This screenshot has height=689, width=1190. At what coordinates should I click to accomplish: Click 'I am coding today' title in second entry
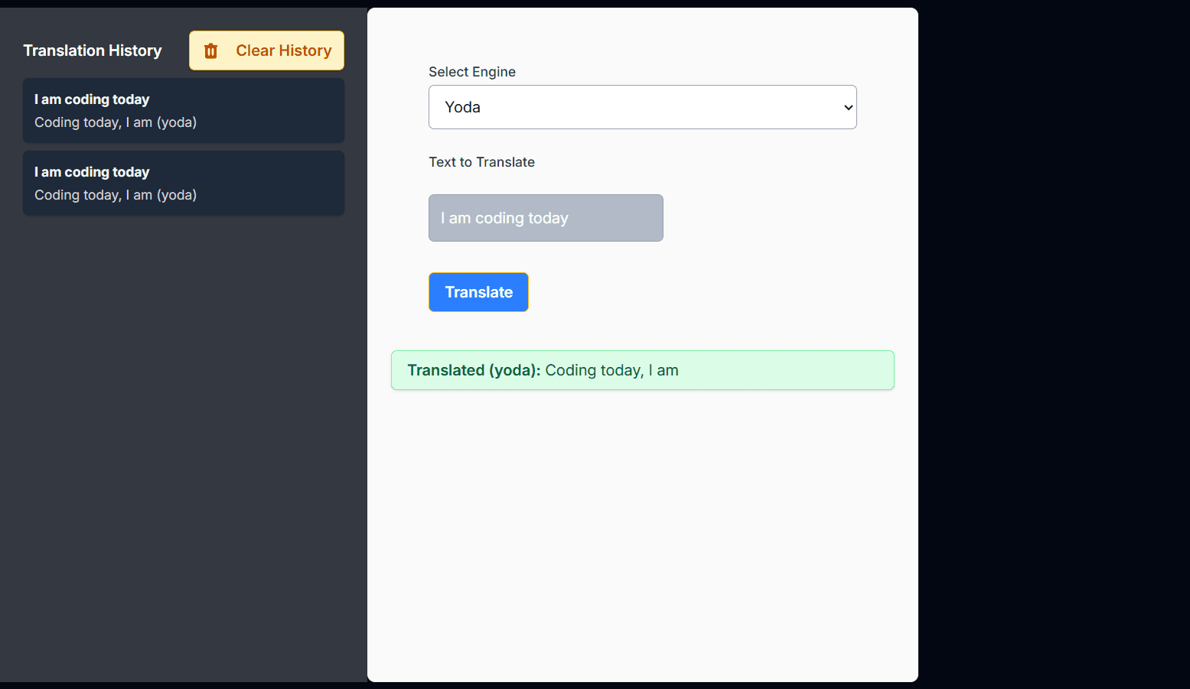pos(91,171)
